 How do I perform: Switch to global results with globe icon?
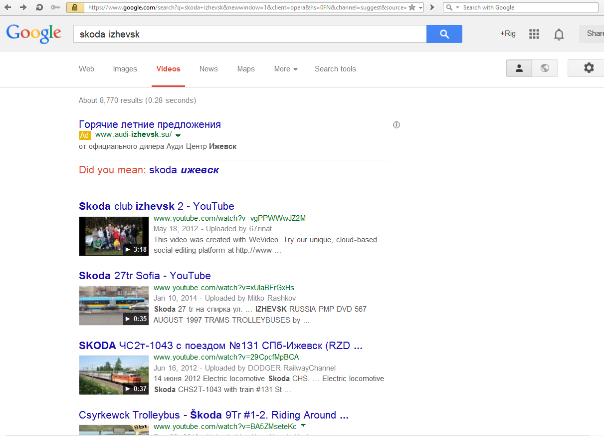tap(545, 68)
